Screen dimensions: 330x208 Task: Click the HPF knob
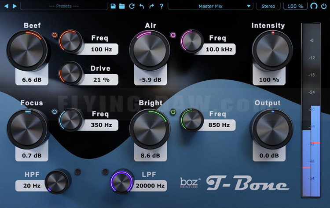[x=57, y=182]
